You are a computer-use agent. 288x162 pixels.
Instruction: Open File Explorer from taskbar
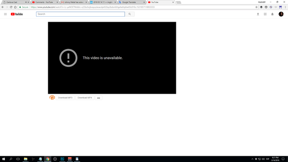pyautogui.click(x=26, y=159)
